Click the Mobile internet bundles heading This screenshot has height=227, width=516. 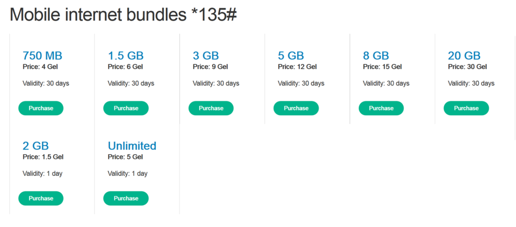pos(123,15)
